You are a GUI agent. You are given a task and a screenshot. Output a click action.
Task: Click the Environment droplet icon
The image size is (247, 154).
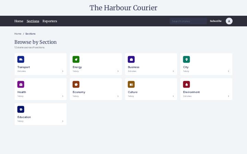pos(187,85)
